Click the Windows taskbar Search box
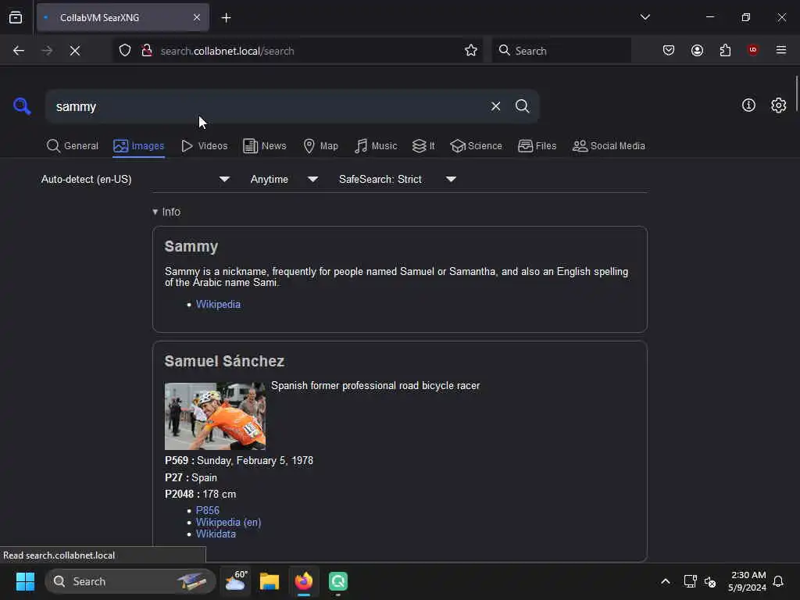Screen dimensions: 800x600 pyautogui.click(x=130, y=581)
